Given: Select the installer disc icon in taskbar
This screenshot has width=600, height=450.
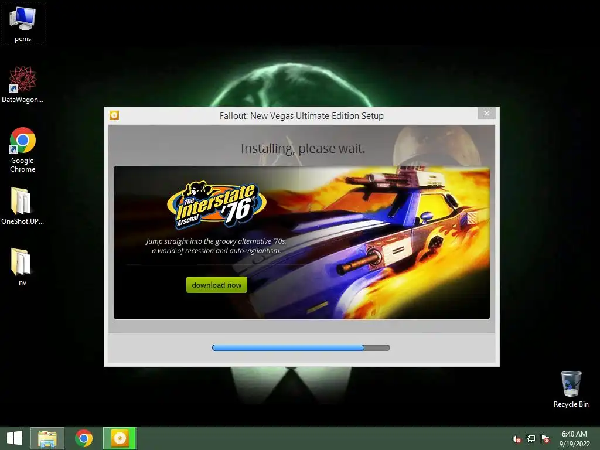Looking at the screenshot, I should coord(120,438).
